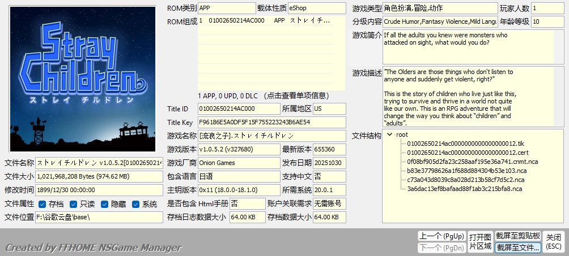Click the 游戏版本 v1.0.5.2 field
569x256 pixels.
coord(239,150)
